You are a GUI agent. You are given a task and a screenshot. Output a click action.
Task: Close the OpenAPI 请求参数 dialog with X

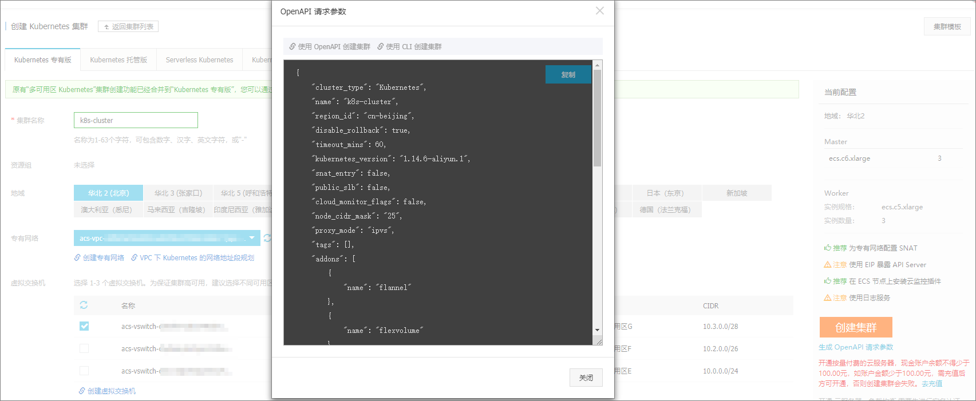coord(599,11)
